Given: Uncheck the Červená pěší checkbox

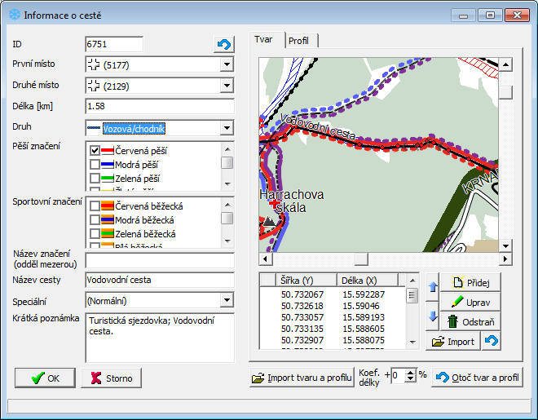Looking at the screenshot, I should click(95, 151).
